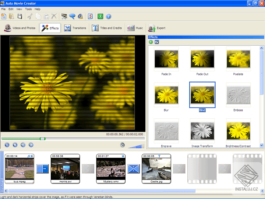
Task: Click the checklist toolbar icon
Action: coord(90,17)
